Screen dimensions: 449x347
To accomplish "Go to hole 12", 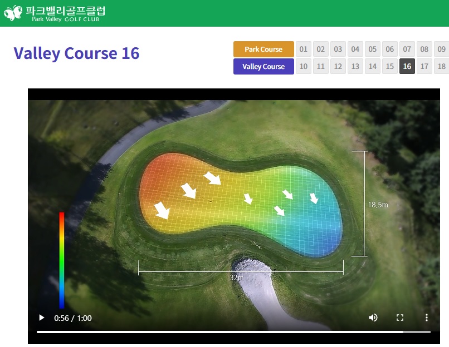I will coord(338,66).
